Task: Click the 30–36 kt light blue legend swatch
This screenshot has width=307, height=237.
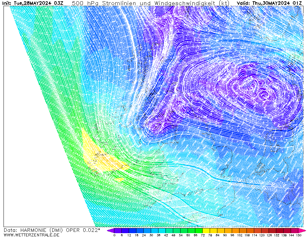Action: (155, 231)
